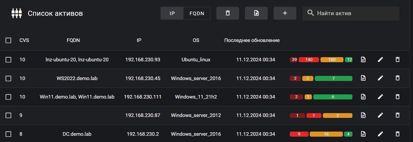This screenshot has width=413, height=142.
Task: Click the pencil icon for the 192.168.230.87 asset
Action: click(x=380, y=115)
